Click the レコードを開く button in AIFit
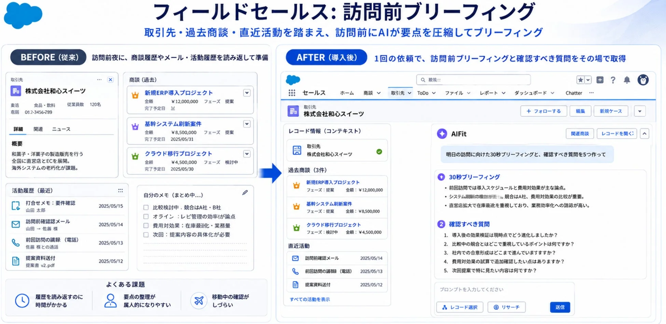666x324 pixels. tap(617, 134)
